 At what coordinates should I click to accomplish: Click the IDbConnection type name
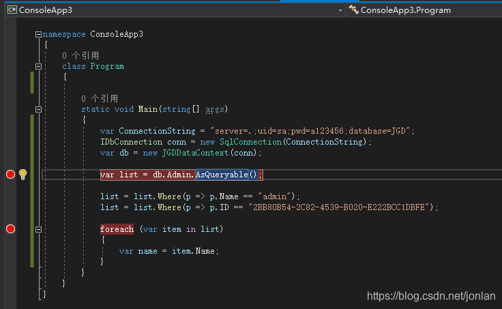[x=131, y=142]
